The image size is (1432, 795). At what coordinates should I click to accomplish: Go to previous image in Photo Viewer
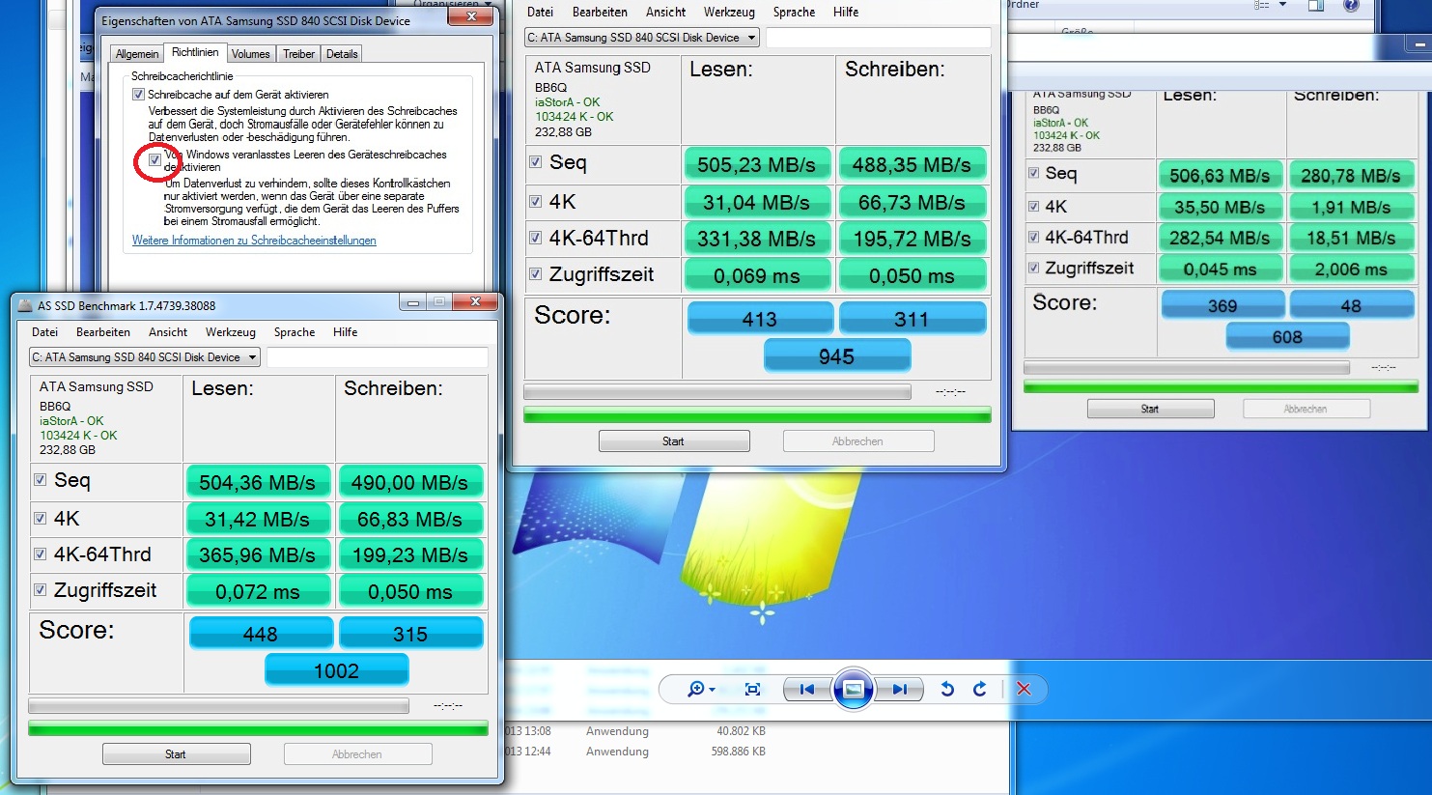[806, 689]
